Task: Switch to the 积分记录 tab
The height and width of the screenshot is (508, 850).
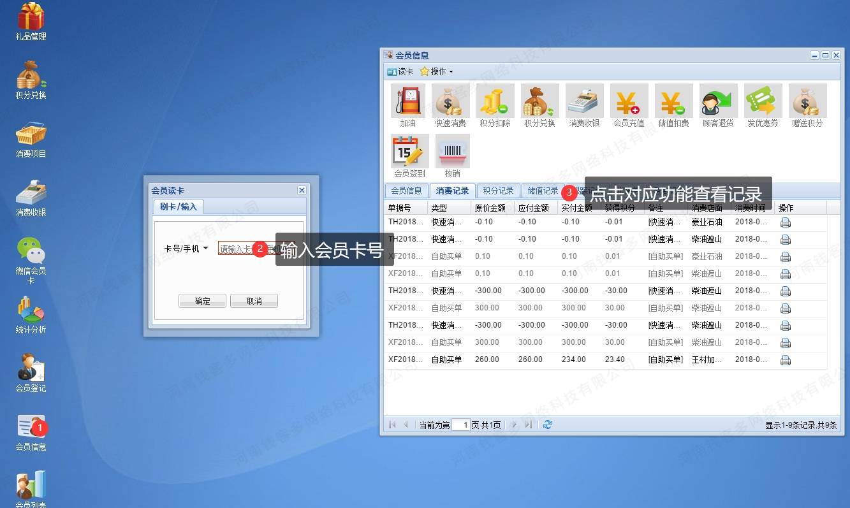Action: [x=498, y=191]
